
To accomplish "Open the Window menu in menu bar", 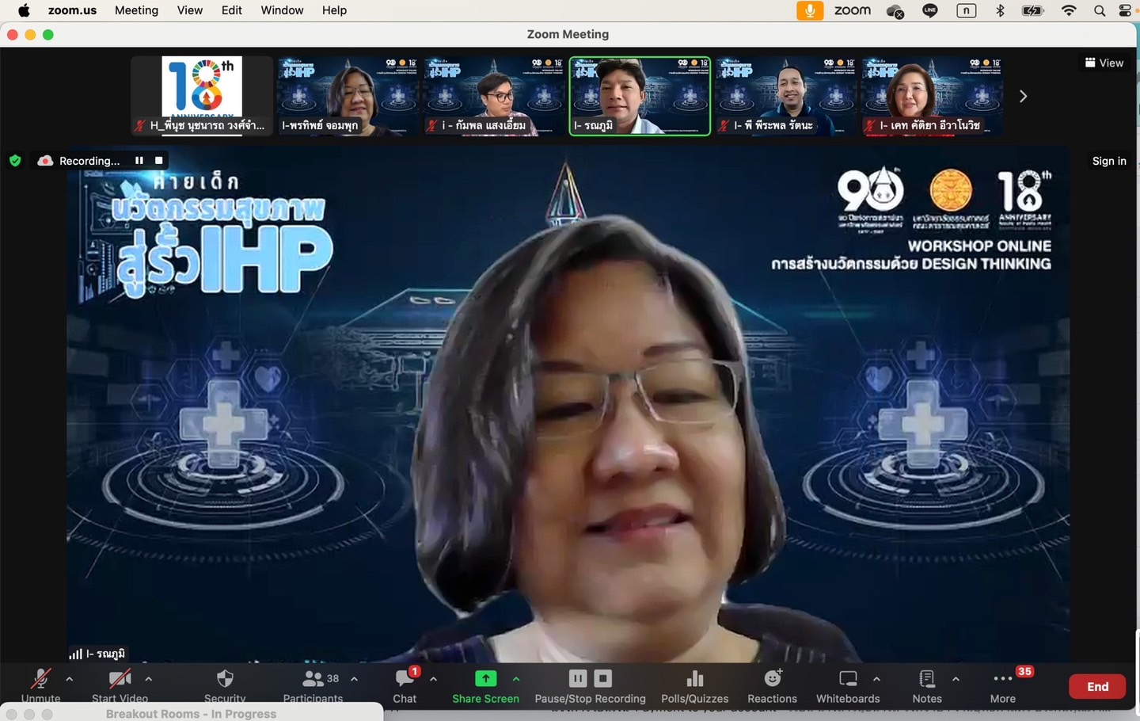I will pos(282,10).
